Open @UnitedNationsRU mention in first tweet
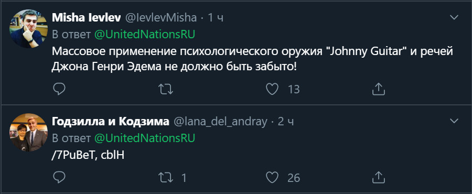This screenshot has width=472, height=194. pyautogui.click(x=145, y=35)
